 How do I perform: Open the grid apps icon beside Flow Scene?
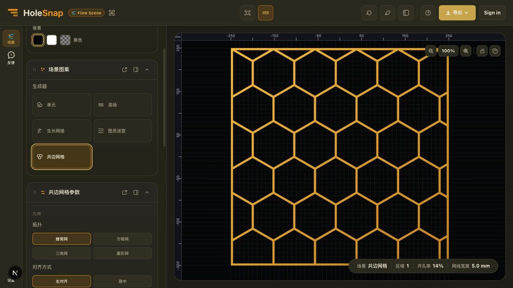(112, 13)
